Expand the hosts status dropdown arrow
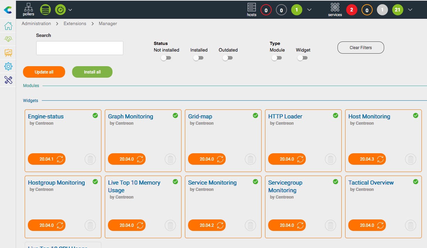The image size is (427, 248). coord(309,10)
